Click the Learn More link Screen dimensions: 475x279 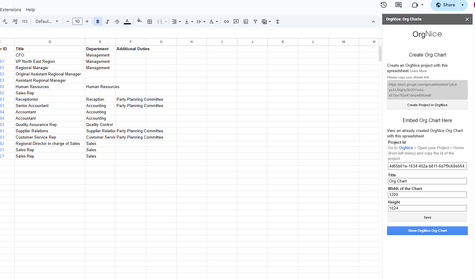click(418, 71)
